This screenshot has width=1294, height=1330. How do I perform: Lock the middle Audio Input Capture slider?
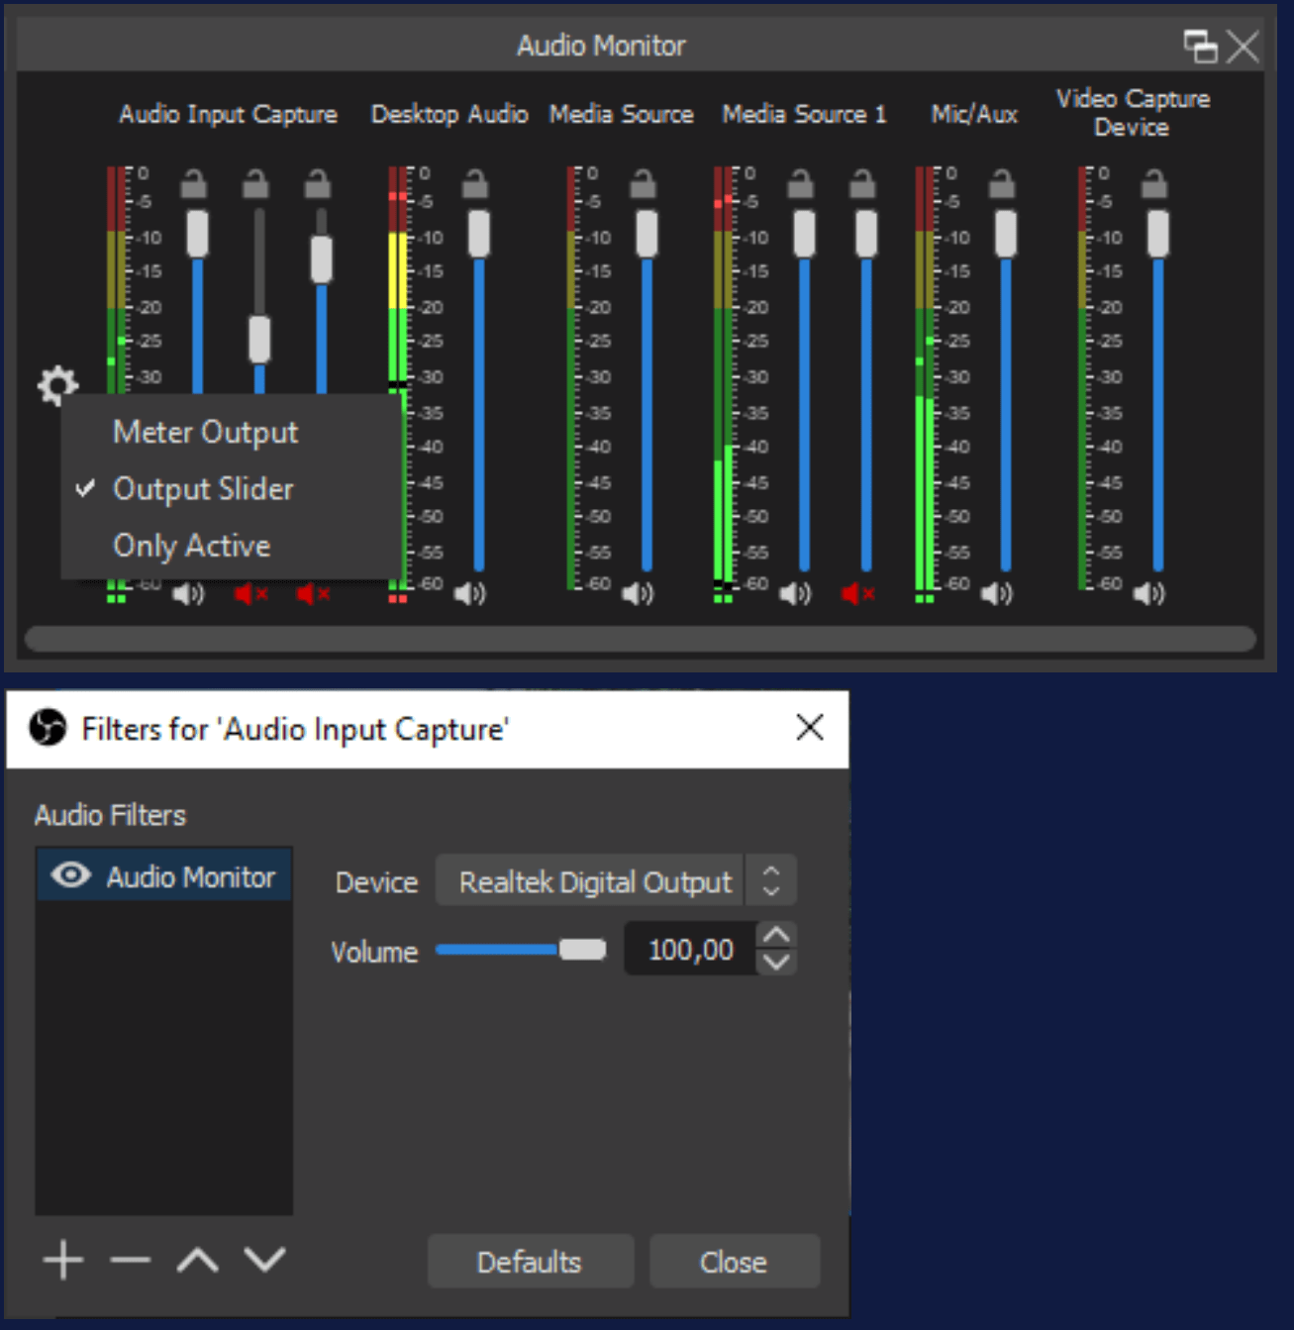pos(256,184)
